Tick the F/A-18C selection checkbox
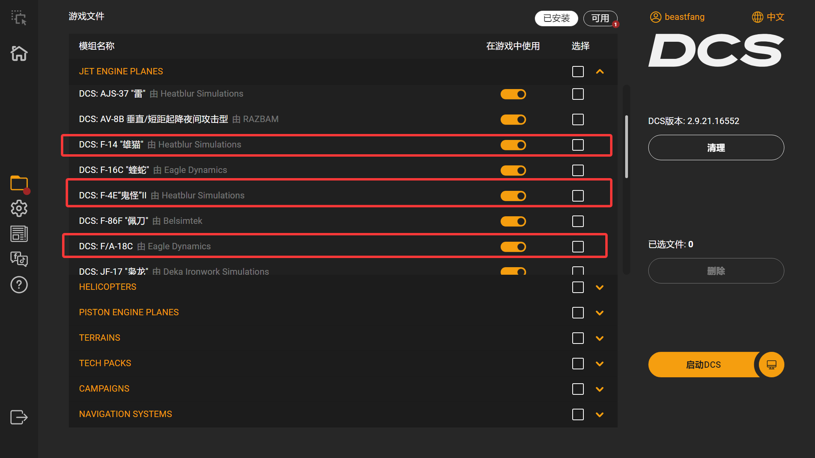 (x=578, y=246)
